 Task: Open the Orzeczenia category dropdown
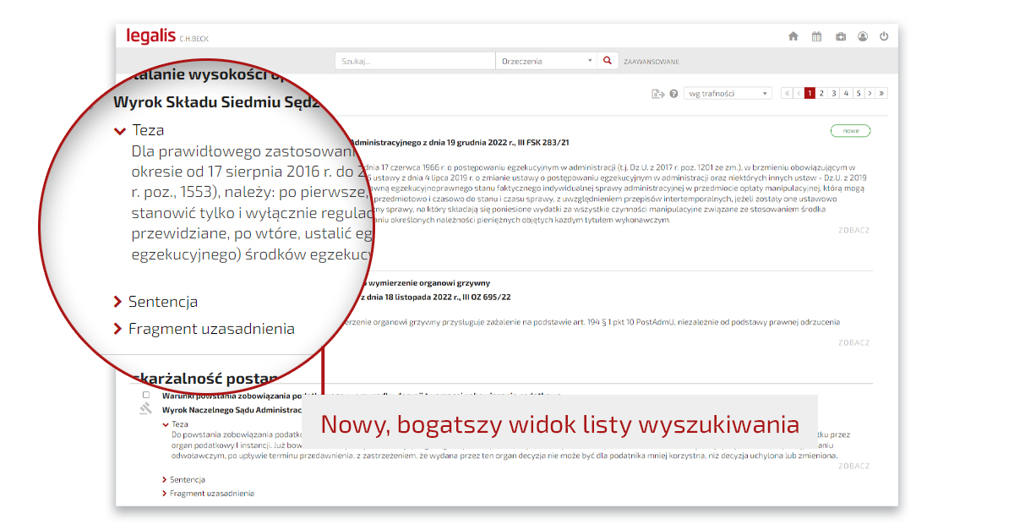coord(546,61)
